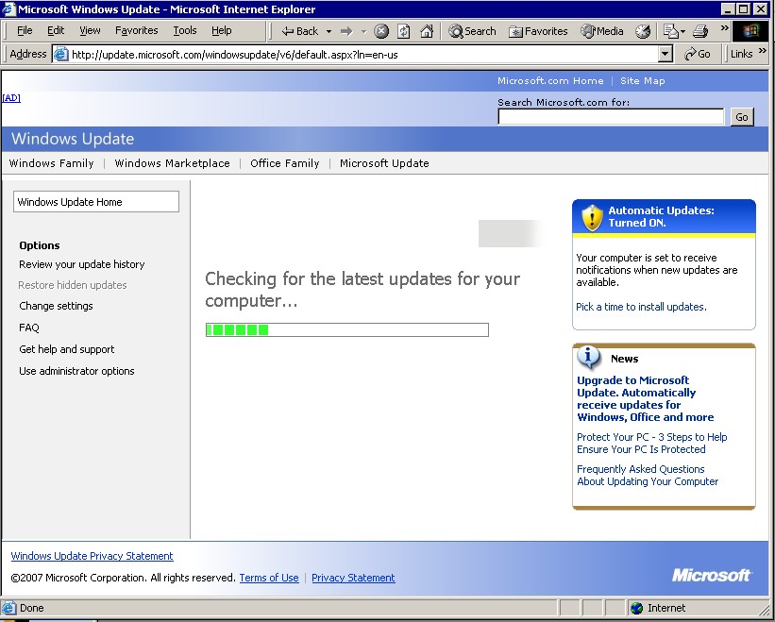Click Use administrator options
Screen dimensions: 775x622
point(76,371)
